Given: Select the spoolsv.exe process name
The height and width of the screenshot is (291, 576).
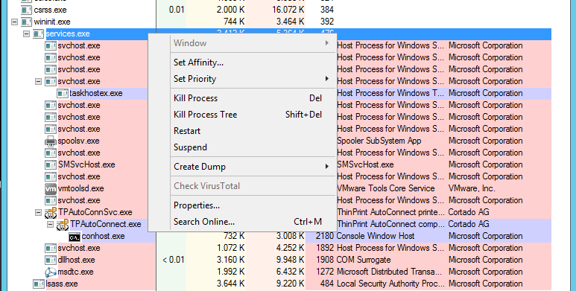Looking at the screenshot, I should 78,141.
